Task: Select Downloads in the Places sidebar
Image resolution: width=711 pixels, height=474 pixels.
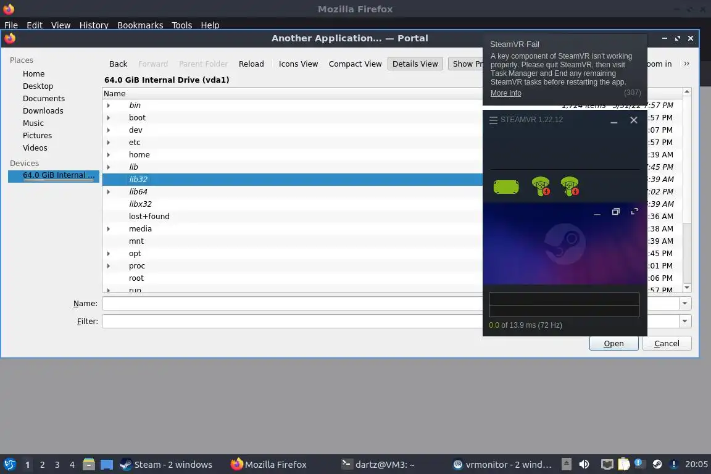Action: click(x=43, y=110)
